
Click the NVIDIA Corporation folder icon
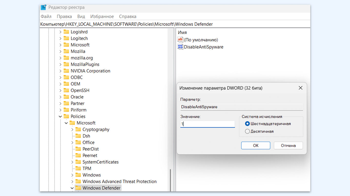66,71
